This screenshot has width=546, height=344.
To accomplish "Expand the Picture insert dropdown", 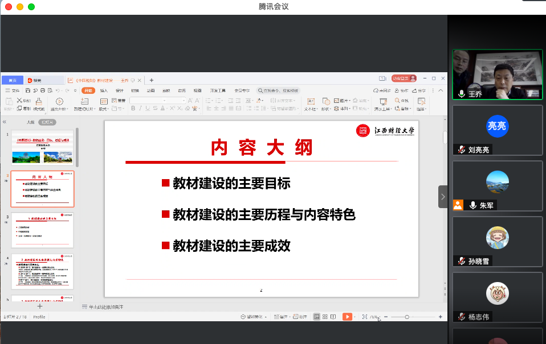I will pos(349,101).
